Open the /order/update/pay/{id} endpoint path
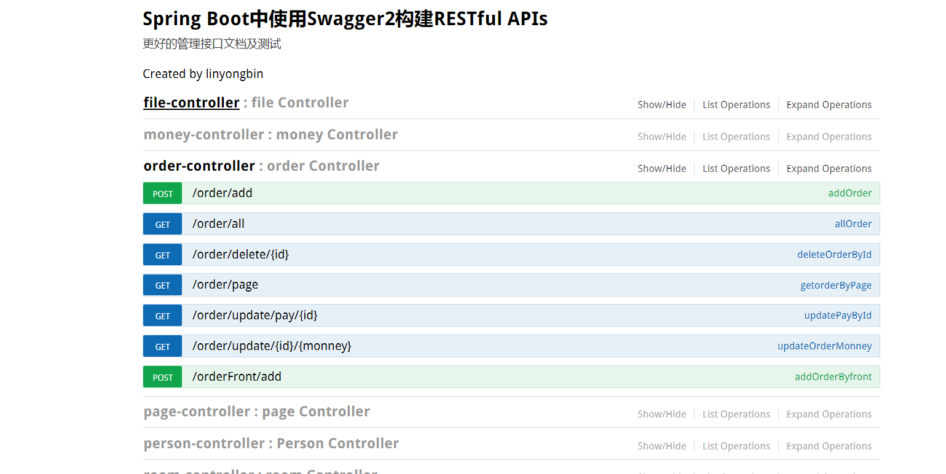The image size is (946, 474). (x=254, y=316)
